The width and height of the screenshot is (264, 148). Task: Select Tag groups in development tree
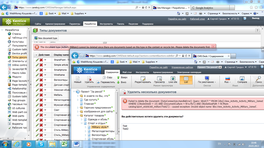tap(19, 100)
